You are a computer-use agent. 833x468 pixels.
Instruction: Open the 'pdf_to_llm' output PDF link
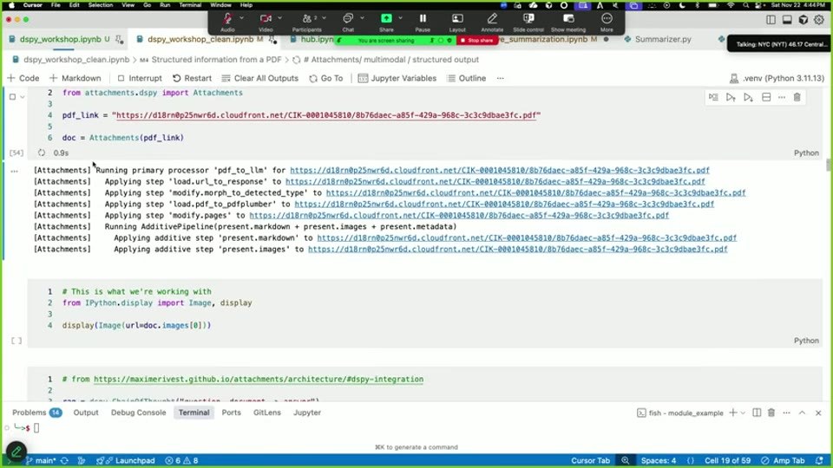click(500, 171)
